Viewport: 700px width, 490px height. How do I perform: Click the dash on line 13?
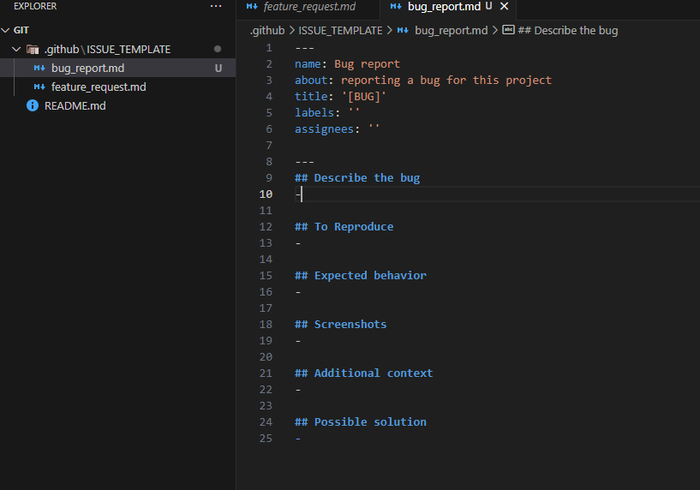coord(298,243)
